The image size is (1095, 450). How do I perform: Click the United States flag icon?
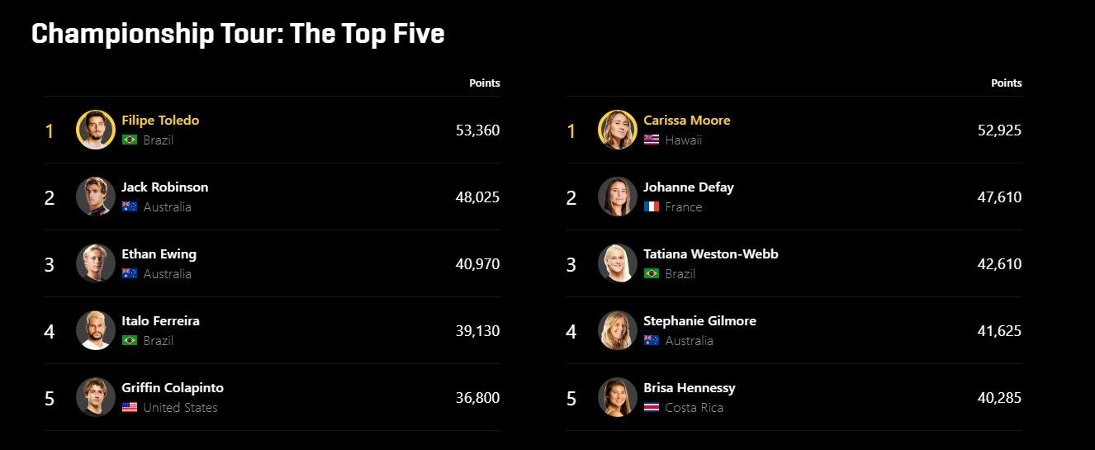(x=130, y=408)
